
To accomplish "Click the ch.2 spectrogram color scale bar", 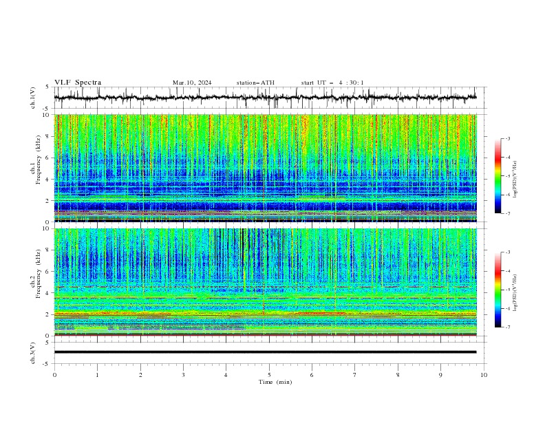I will point(498,290).
